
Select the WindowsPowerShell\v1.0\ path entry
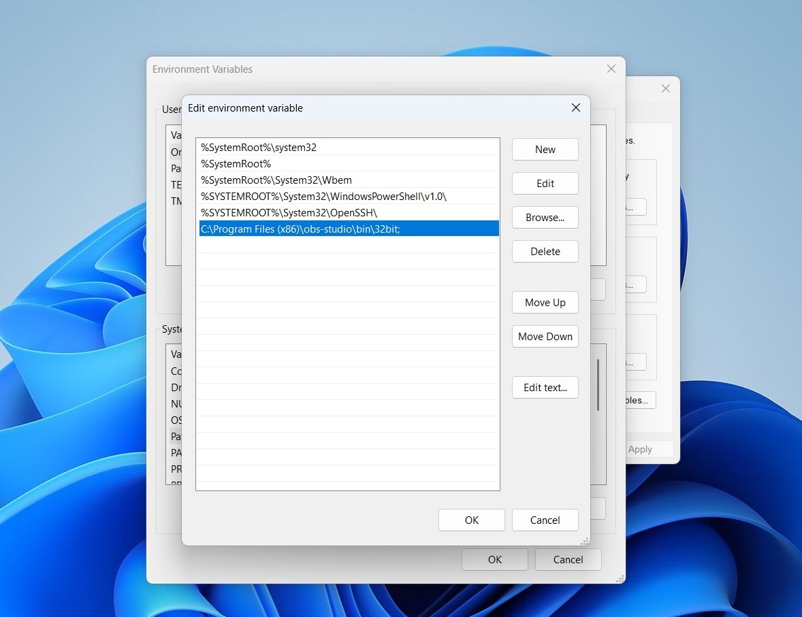pos(348,197)
